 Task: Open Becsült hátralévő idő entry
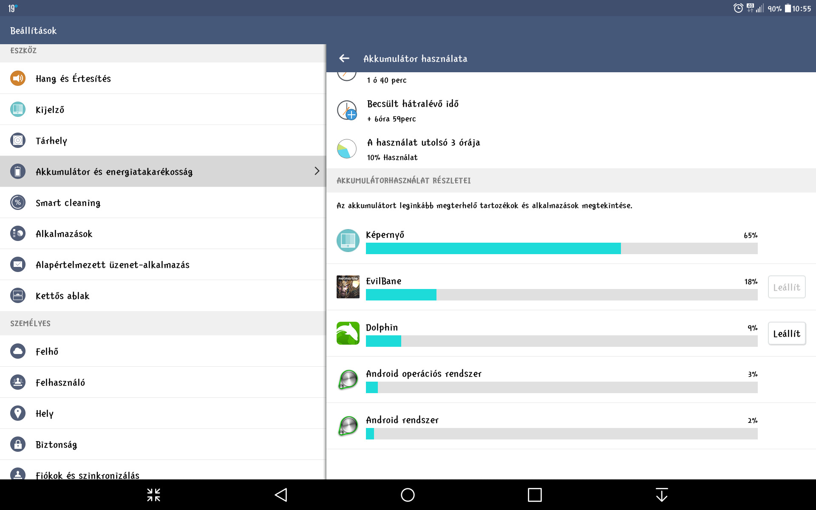pos(571,110)
